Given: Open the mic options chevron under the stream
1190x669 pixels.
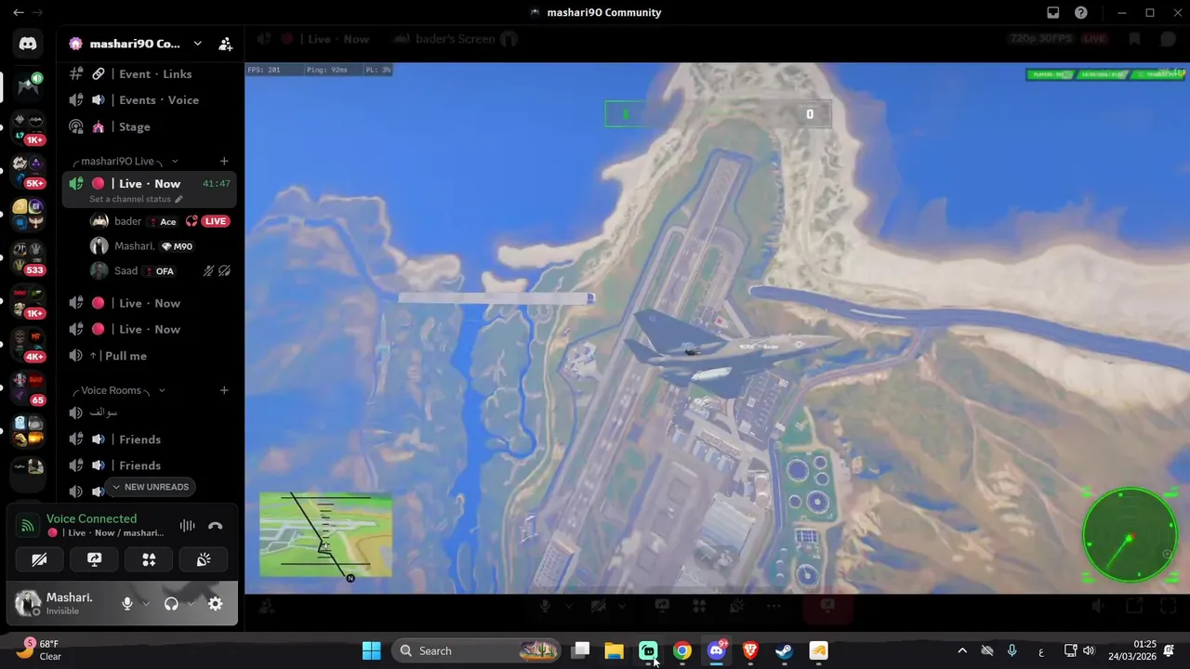Looking at the screenshot, I should pyautogui.click(x=568, y=606).
